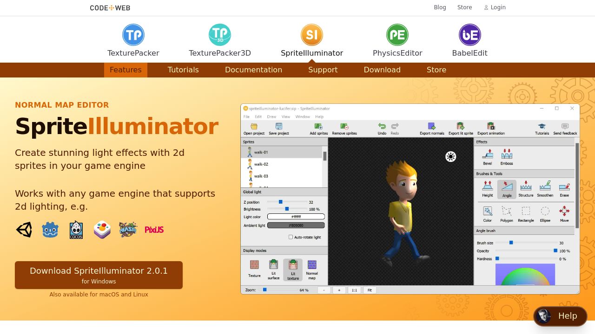The width and height of the screenshot is (595, 334).
Task: Open the PhysicsEditor PE icon
Action: pos(397,35)
